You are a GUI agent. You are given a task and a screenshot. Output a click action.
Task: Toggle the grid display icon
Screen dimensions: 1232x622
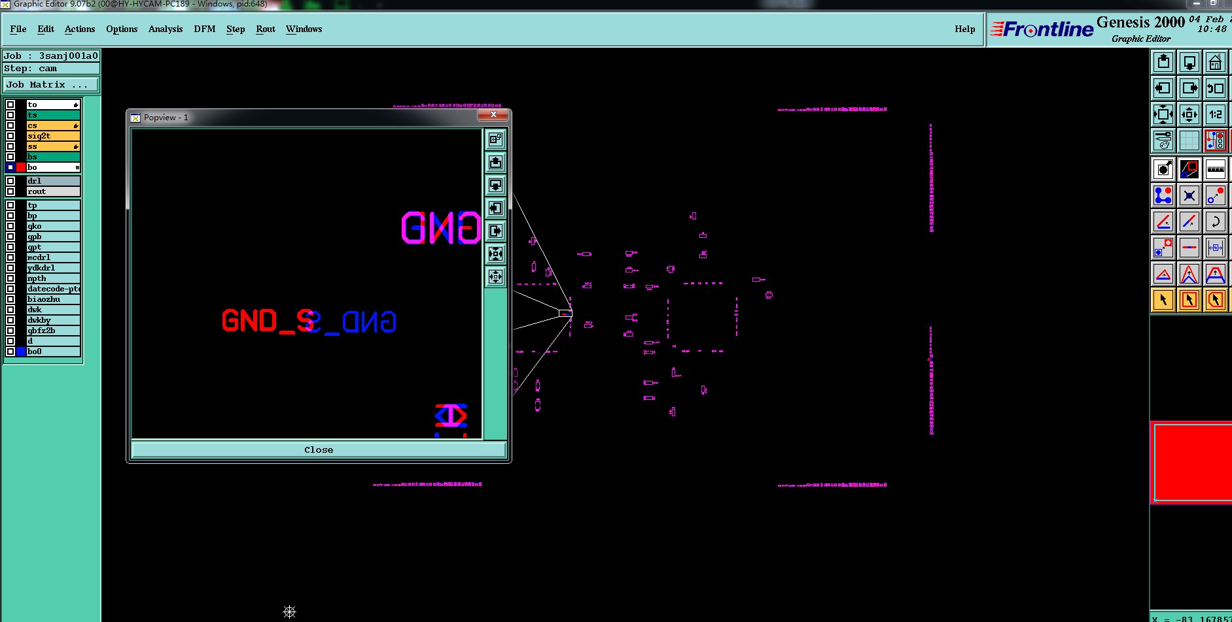click(x=1189, y=140)
